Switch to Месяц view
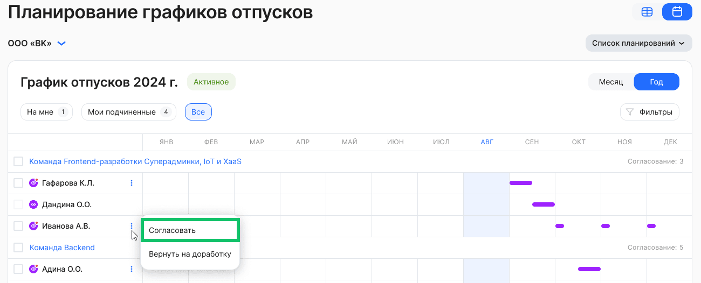The image size is (701, 283). (x=611, y=82)
